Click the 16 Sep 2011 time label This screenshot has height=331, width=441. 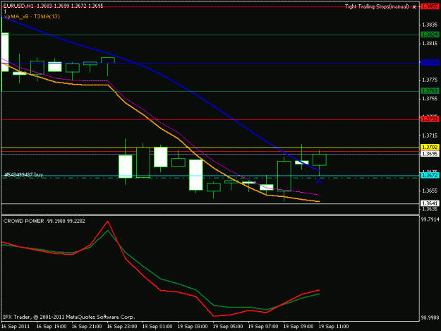(16, 326)
